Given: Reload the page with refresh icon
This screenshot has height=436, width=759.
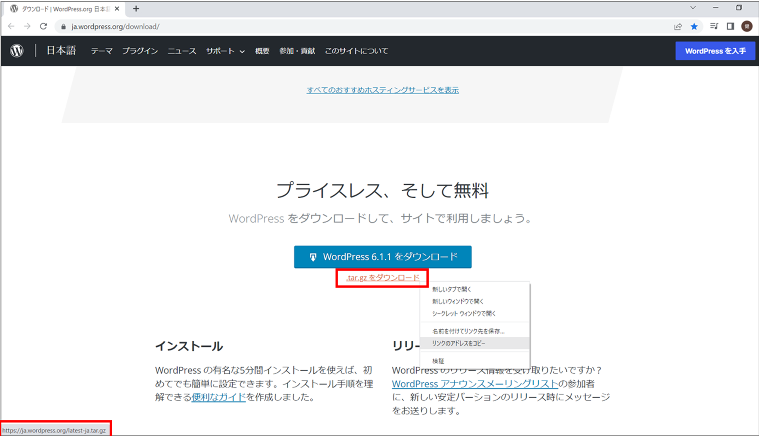Looking at the screenshot, I should tap(44, 26).
